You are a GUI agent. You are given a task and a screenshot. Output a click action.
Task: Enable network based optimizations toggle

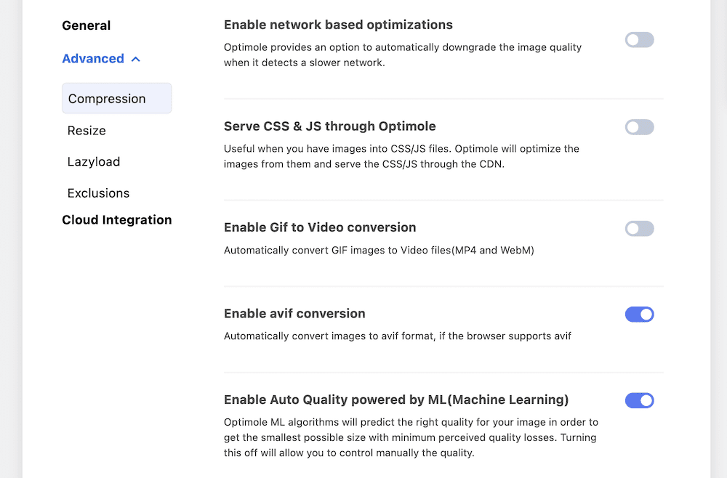point(639,40)
